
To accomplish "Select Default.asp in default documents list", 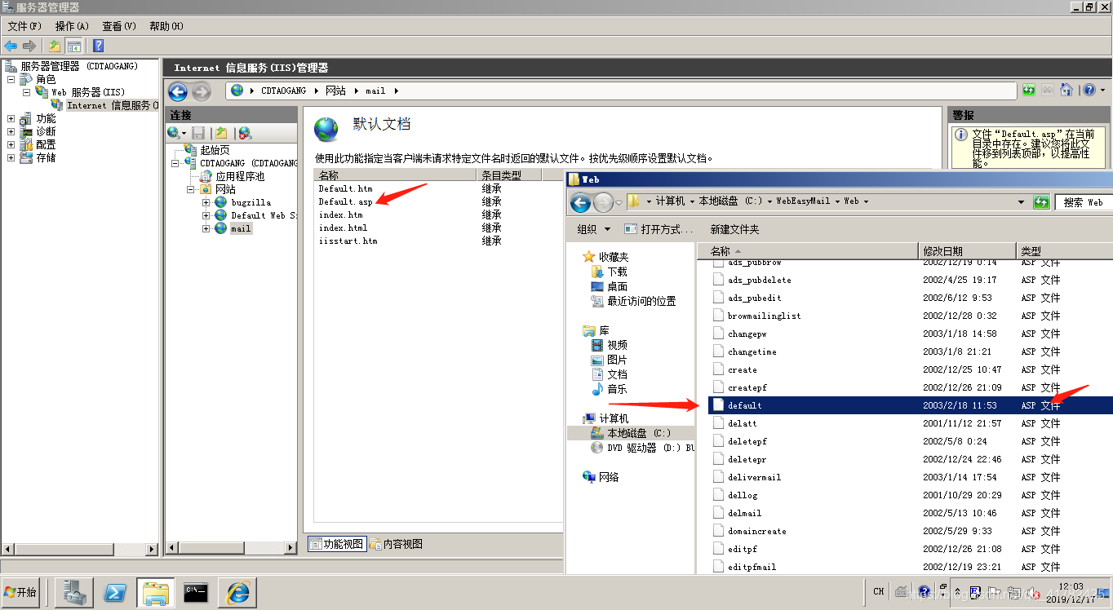I will coord(345,201).
